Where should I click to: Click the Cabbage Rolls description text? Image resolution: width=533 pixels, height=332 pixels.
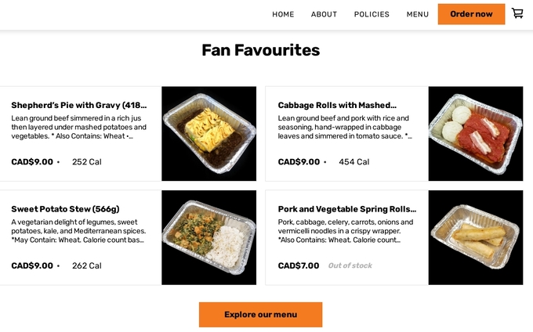tap(344, 127)
